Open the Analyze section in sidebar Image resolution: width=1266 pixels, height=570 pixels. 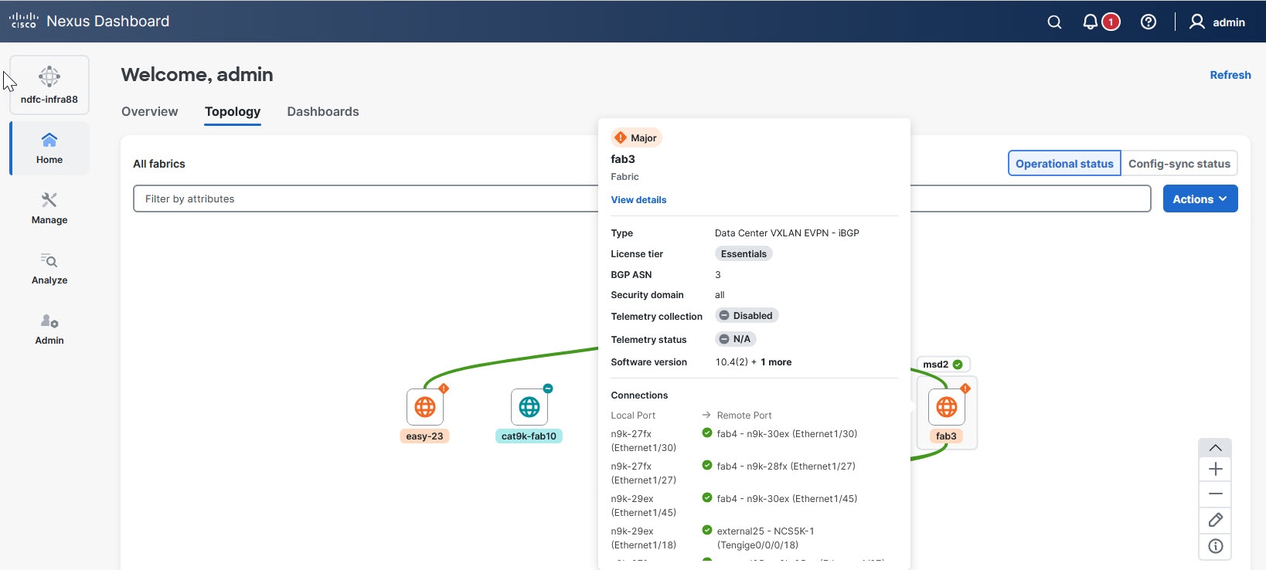(x=49, y=269)
